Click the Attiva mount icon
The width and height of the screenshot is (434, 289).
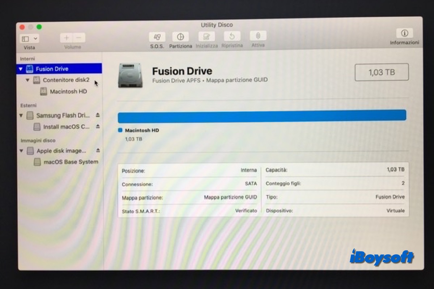coord(258,36)
